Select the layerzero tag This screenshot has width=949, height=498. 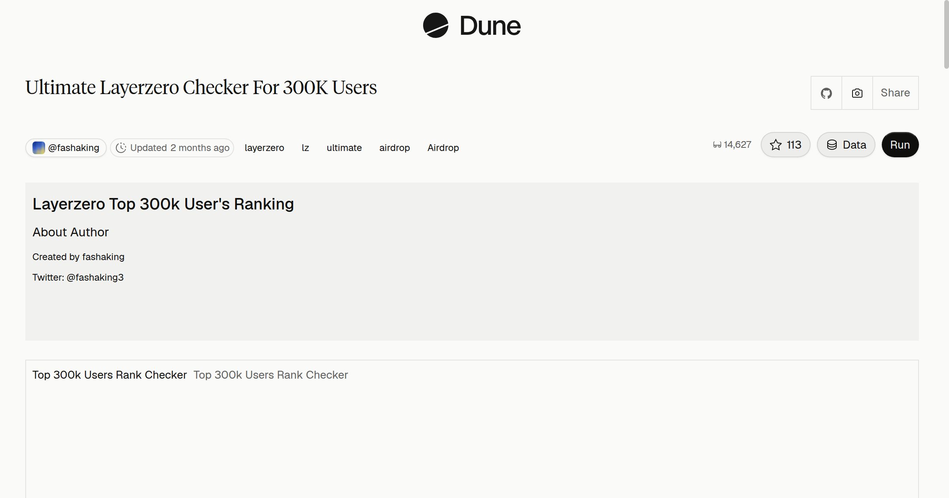[x=264, y=148]
